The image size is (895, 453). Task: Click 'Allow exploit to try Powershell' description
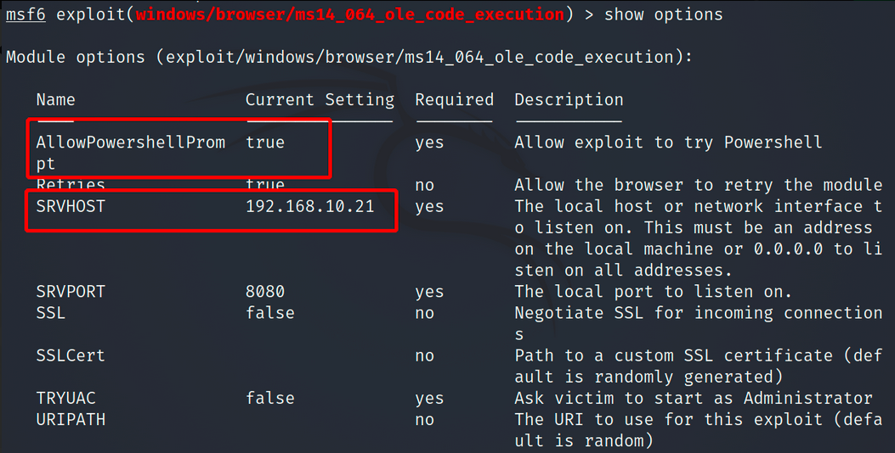[x=668, y=143]
